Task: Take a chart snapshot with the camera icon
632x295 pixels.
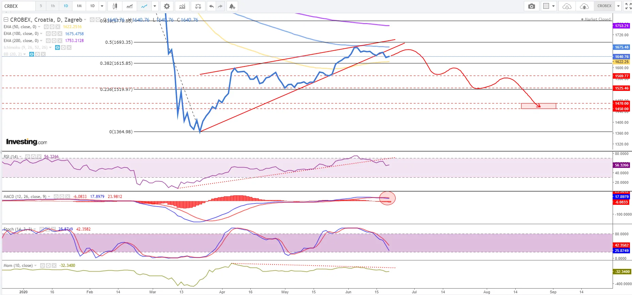Action: point(532,6)
